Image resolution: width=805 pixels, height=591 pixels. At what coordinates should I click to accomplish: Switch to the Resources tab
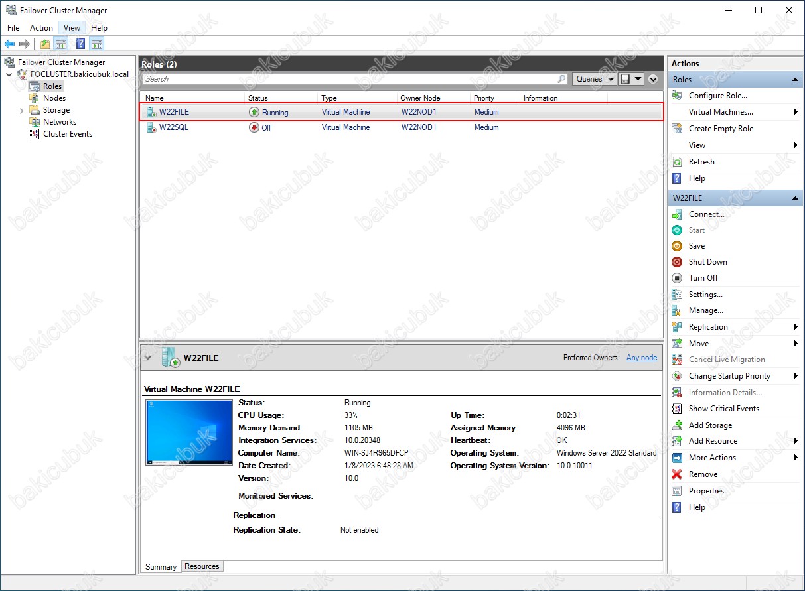(x=202, y=566)
